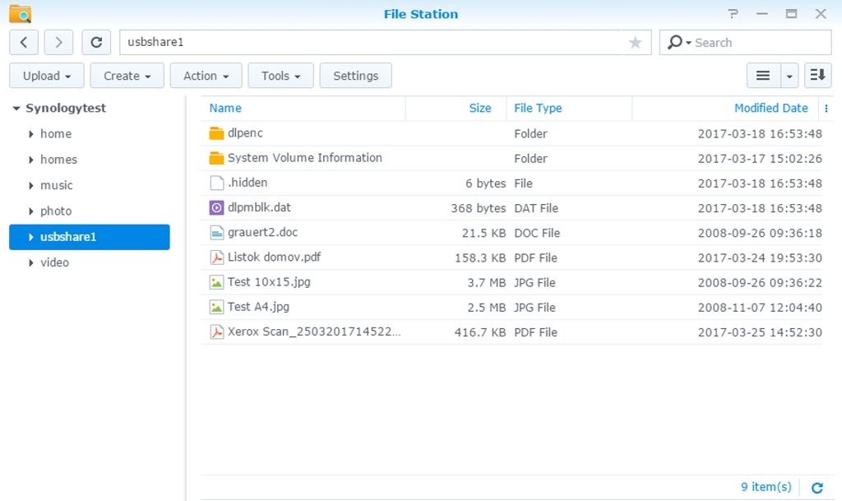
Task: Open the sort order button
Action: (x=817, y=76)
